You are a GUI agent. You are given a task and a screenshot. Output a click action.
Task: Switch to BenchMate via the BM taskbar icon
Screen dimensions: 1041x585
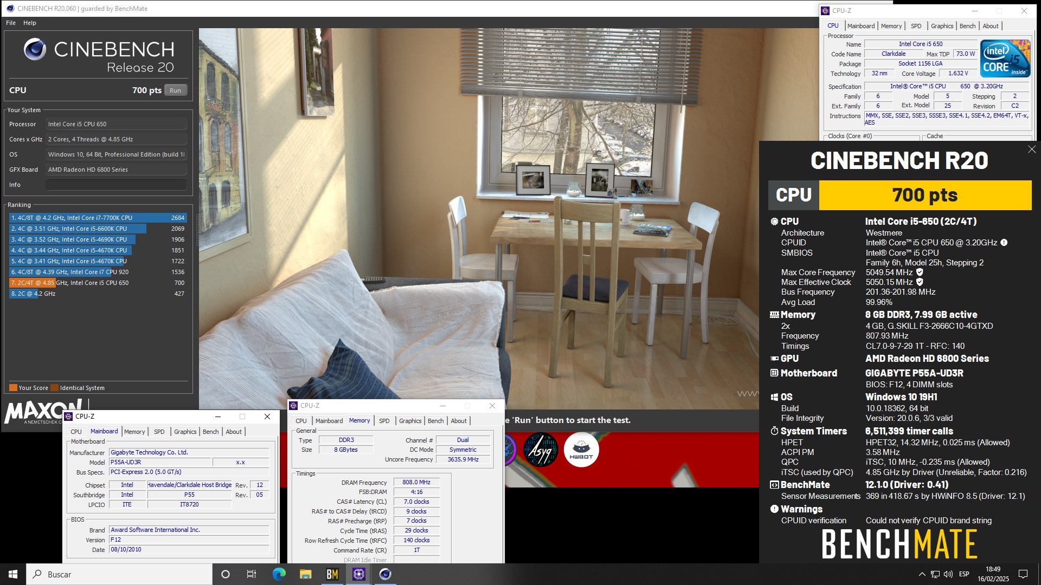[x=332, y=574]
